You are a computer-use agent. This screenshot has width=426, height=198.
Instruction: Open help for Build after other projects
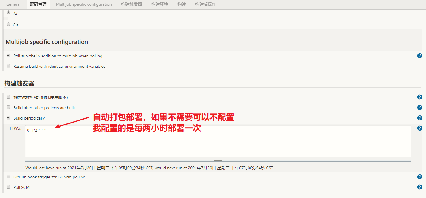[419, 107]
